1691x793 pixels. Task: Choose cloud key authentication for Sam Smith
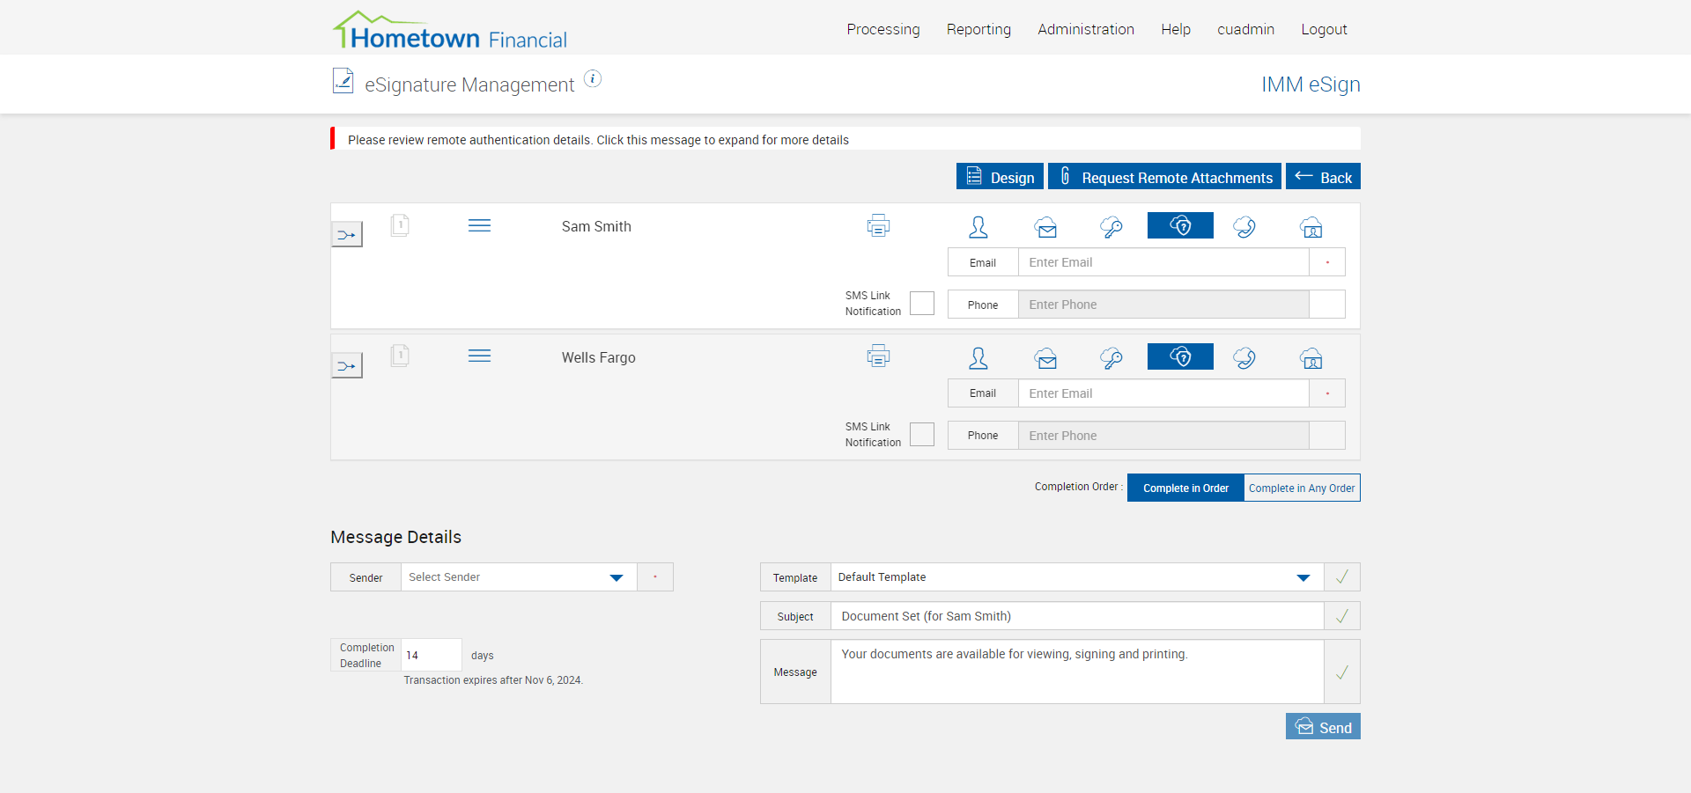tap(1111, 227)
